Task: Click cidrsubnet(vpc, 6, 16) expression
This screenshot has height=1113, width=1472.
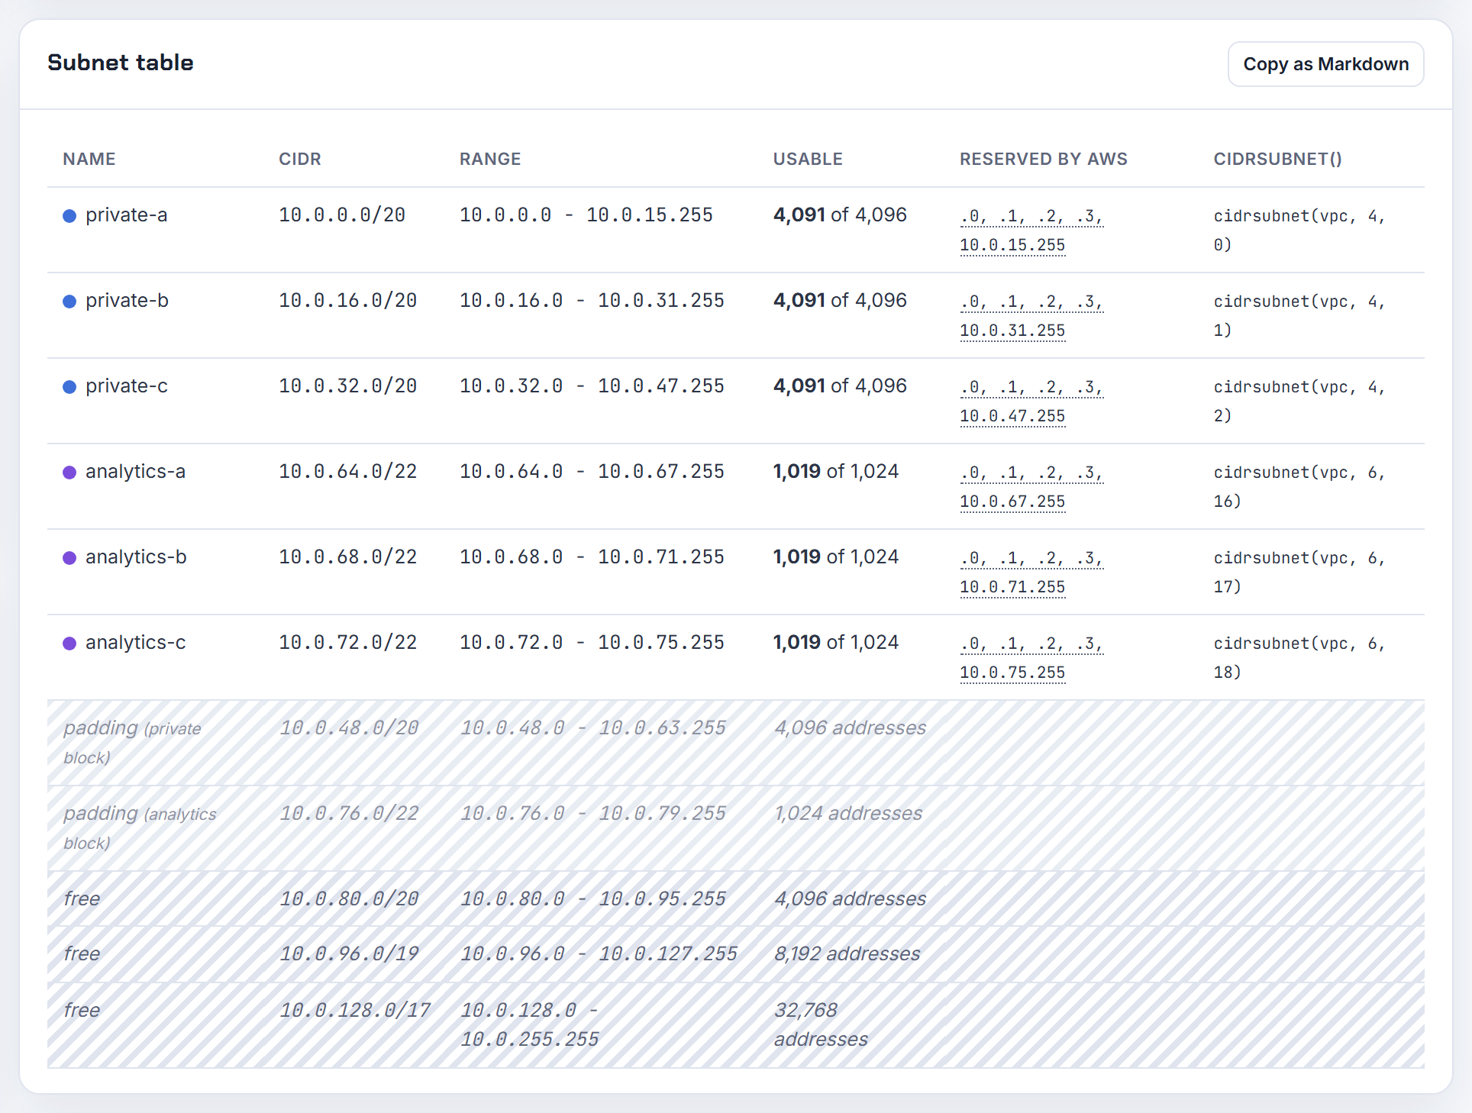Action: coord(1299,487)
